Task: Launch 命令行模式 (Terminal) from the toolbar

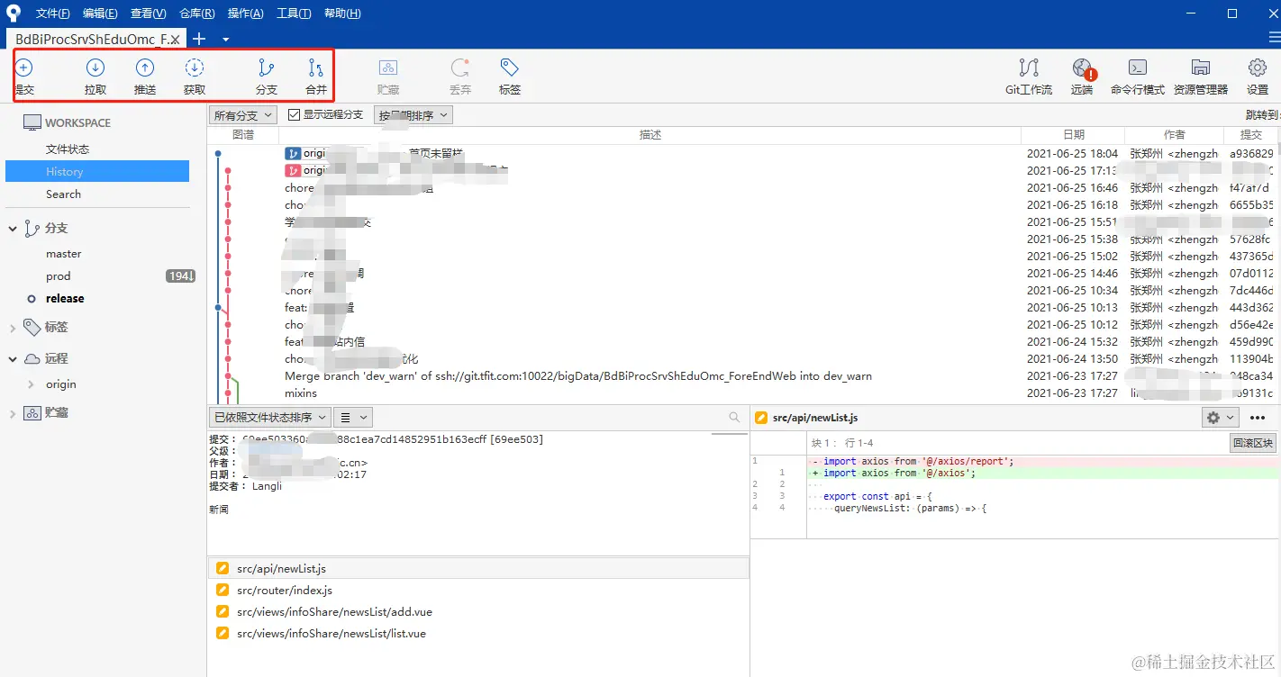Action: (x=1138, y=77)
